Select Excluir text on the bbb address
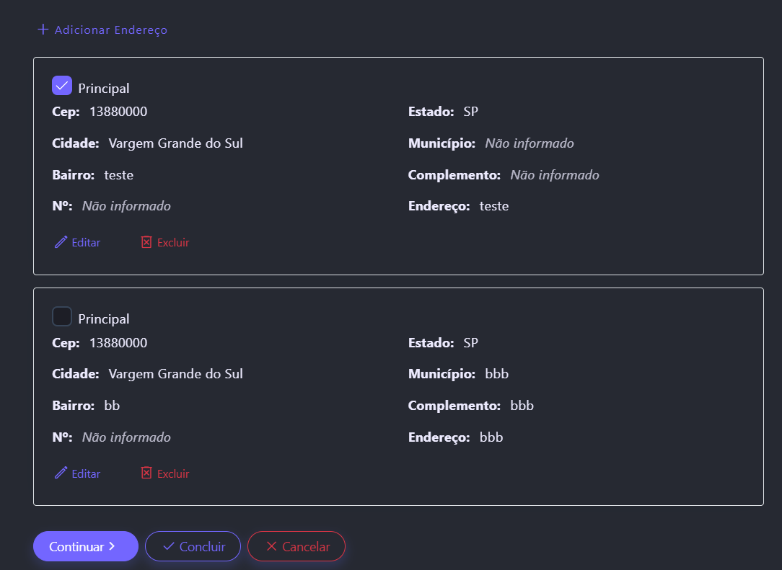Image resolution: width=782 pixels, height=570 pixels. [x=173, y=473]
